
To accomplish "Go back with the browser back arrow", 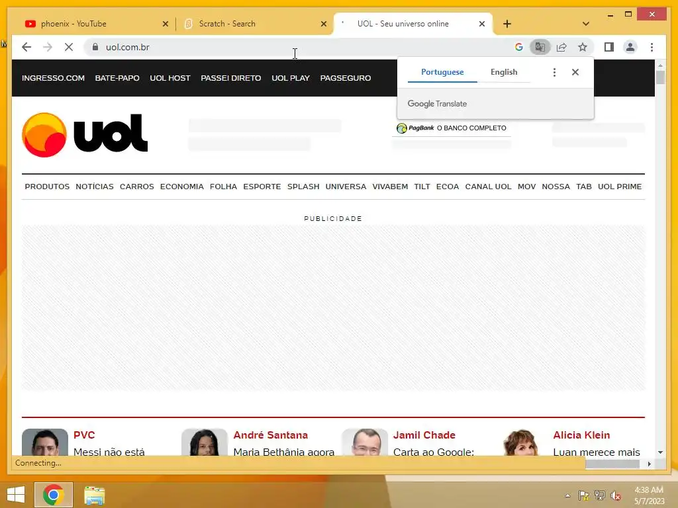I will 26,47.
